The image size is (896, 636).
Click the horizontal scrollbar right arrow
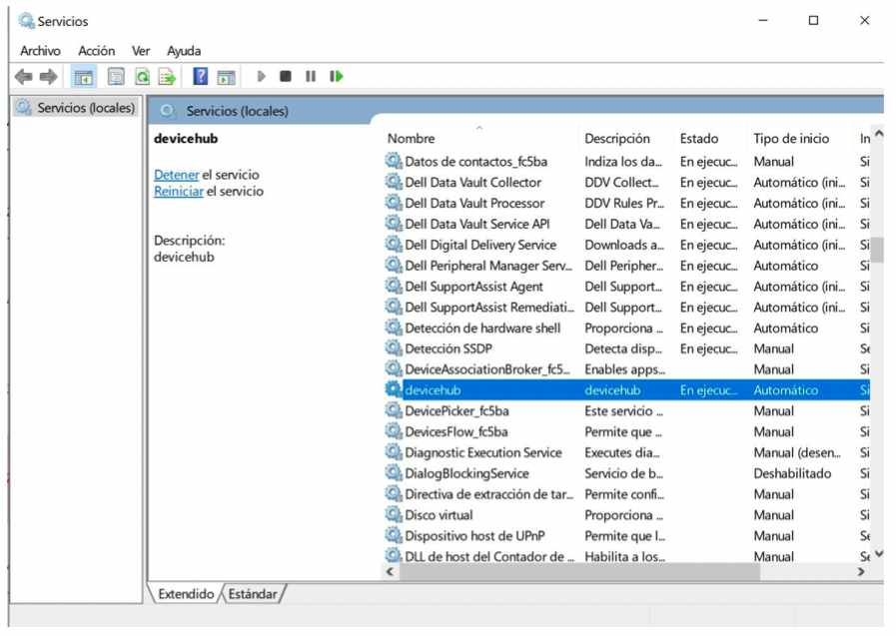861,572
